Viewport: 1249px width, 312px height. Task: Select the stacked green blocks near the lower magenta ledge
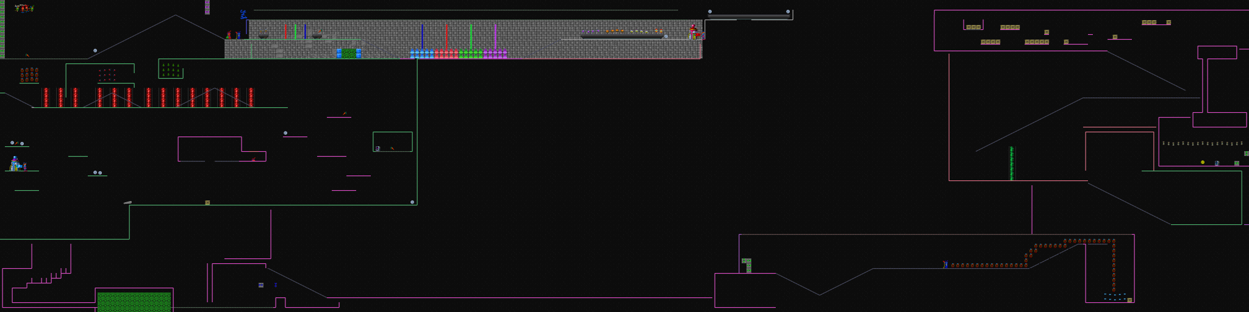pyautogui.click(x=749, y=266)
